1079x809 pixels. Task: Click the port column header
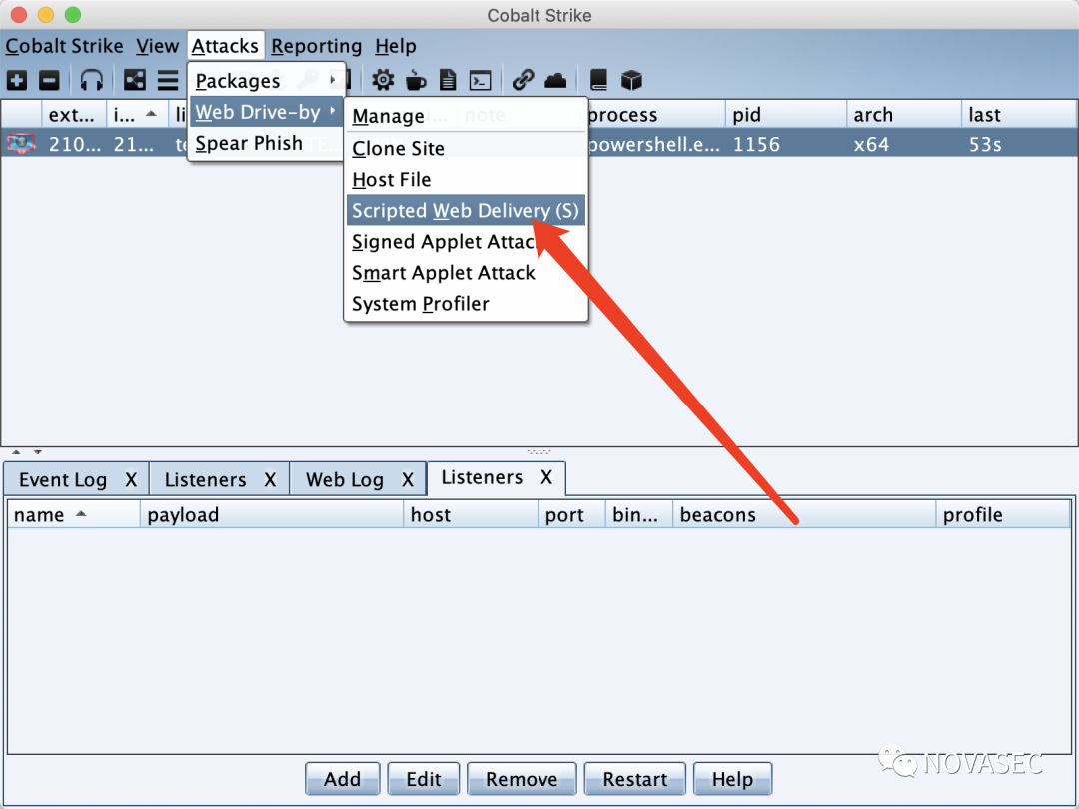pos(571,514)
